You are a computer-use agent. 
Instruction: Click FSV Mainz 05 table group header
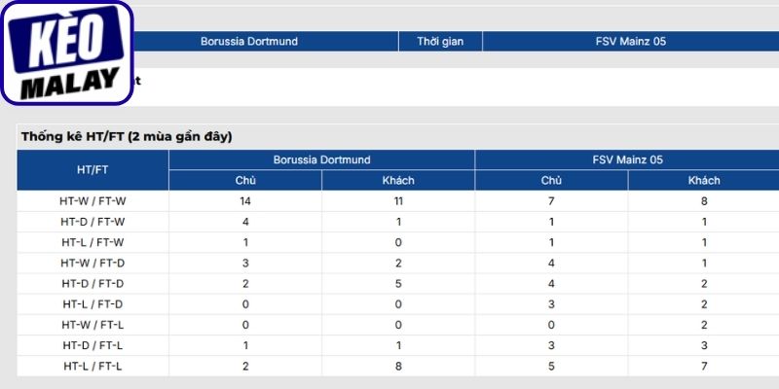pyautogui.click(x=627, y=159)
